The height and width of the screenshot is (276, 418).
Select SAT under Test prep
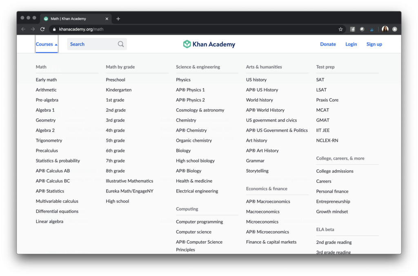(320, 79)
